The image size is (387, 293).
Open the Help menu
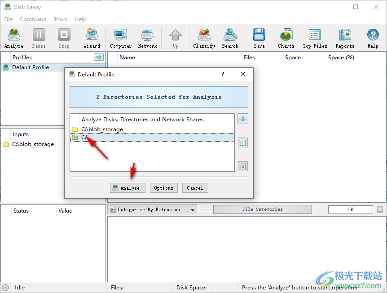pos(80,19)
